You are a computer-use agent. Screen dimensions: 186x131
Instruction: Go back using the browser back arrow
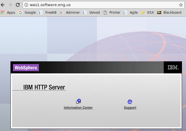3,5
